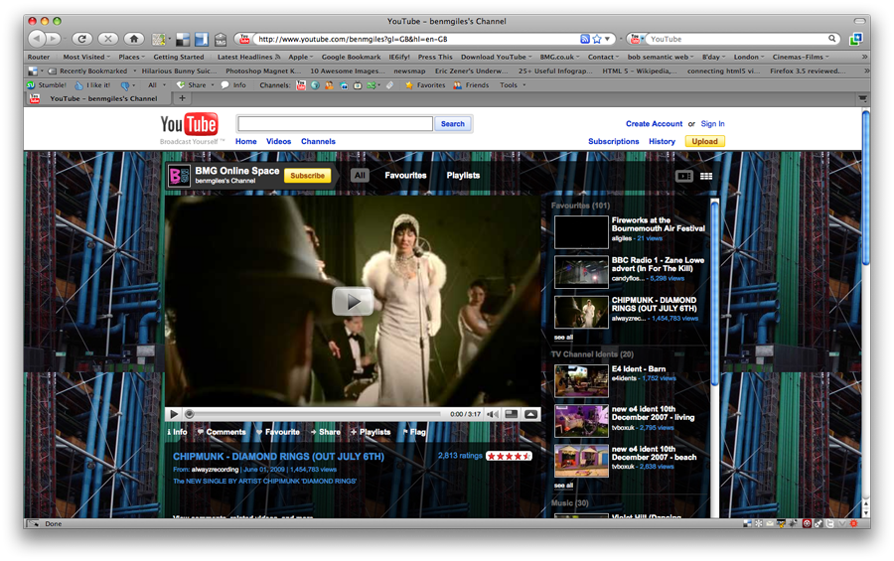Image resolution: width=894 pixels, height=561 pixels.
Task: Switch to the channel's Favourites tab
Action: pos(405,176)
